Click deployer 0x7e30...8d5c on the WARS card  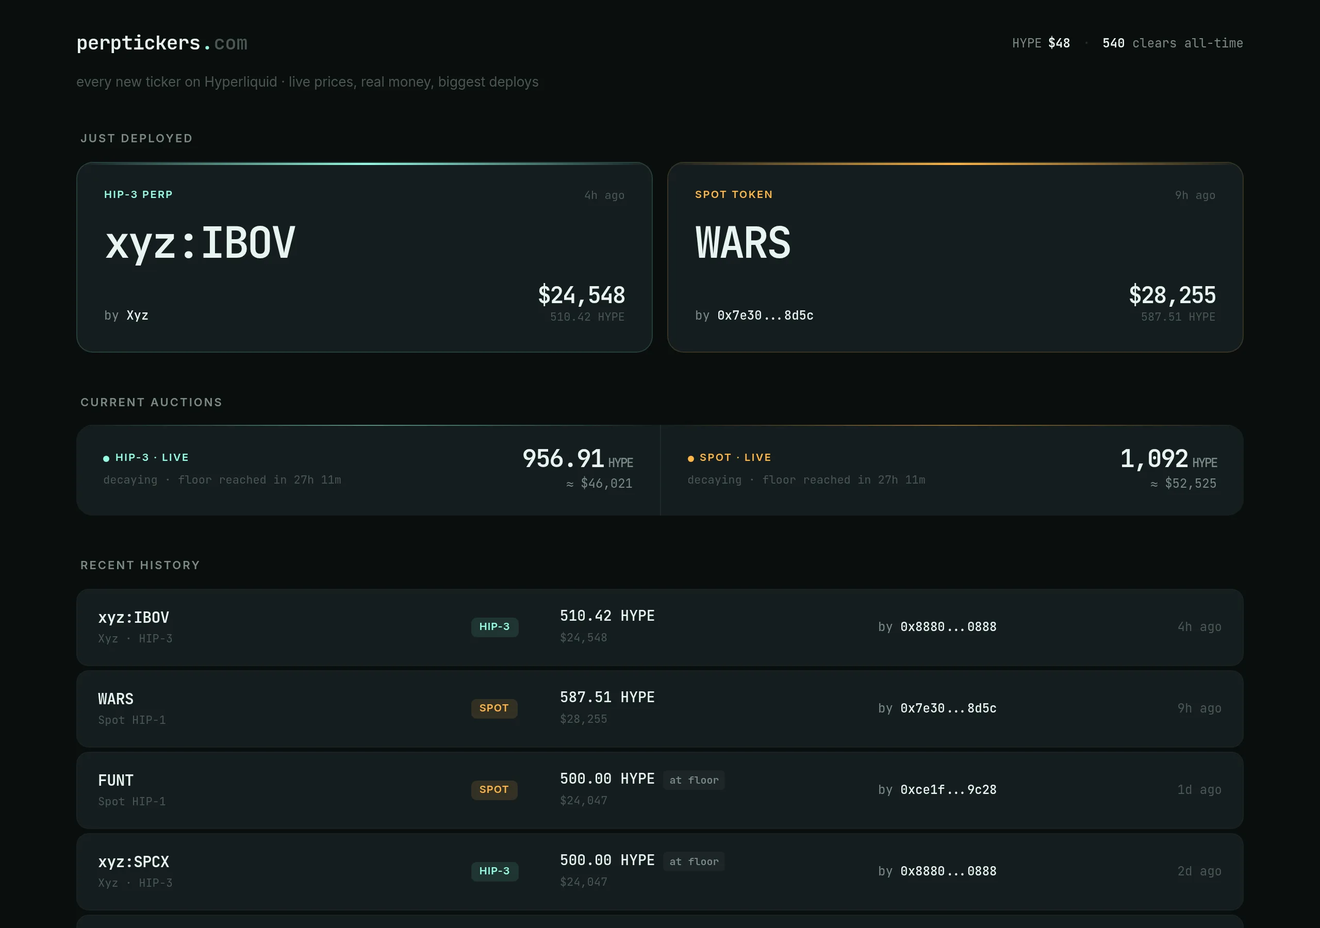tap(765, 315)
